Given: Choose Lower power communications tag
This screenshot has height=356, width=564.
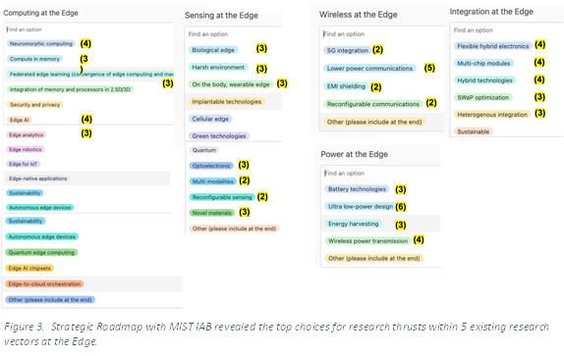Looking at the screenshot, I should click(x=369, y=69).
